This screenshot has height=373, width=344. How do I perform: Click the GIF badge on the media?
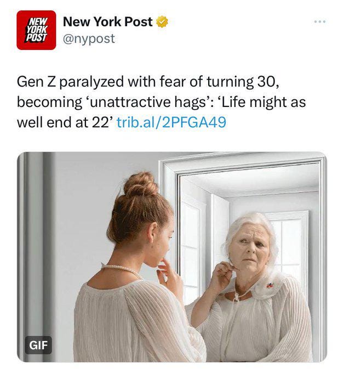click(38, 344)
